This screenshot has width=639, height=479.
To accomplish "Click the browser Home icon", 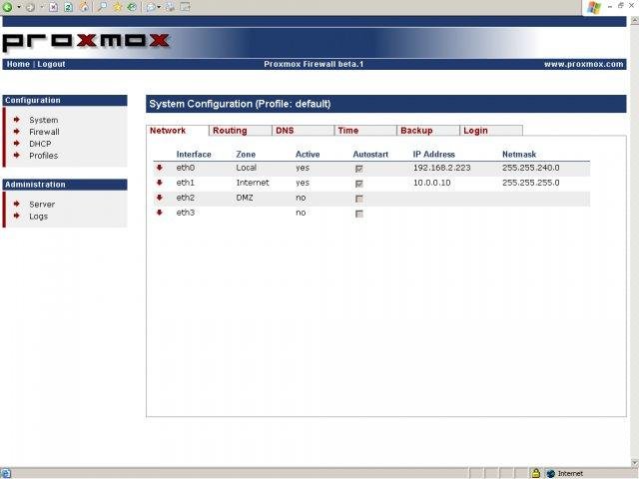I will 84,7.
